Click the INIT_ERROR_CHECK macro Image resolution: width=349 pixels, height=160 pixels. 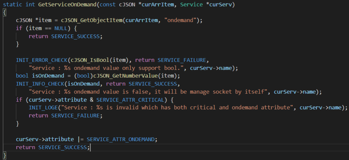click(42, 60)
